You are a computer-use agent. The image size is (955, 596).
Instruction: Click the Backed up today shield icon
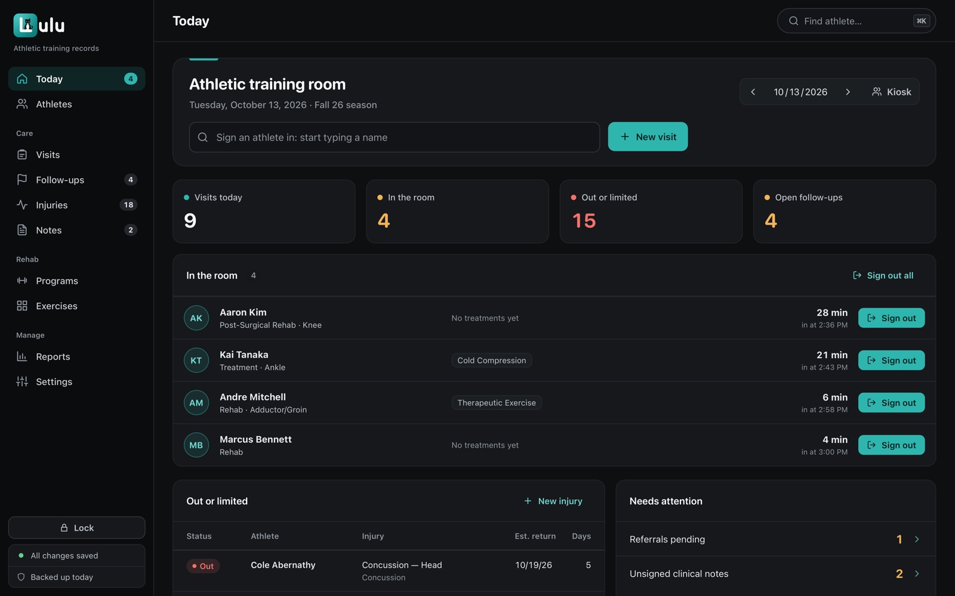(x=21, y=577)
